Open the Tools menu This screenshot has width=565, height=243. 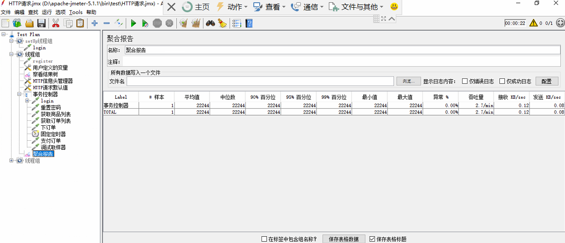(x=76, y=12)
